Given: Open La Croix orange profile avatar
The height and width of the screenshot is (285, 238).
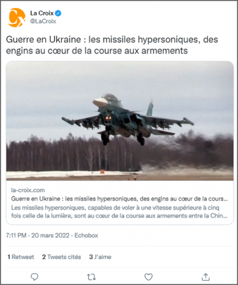Looking at the screenshot, I should (17, 17).
